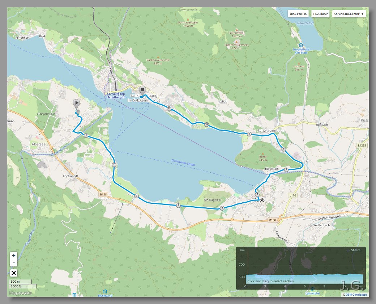This screenshot has width=376, height=304.
Task: Click kilometer marker 2 on route
Action: [x=114, y=165]
